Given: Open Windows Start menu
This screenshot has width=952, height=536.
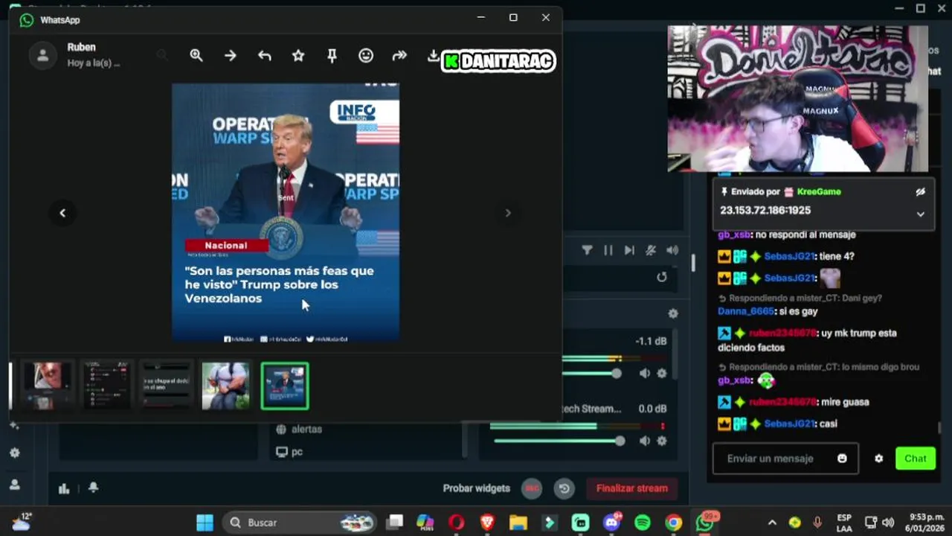Looking at the screenshot, I should 205,523.
